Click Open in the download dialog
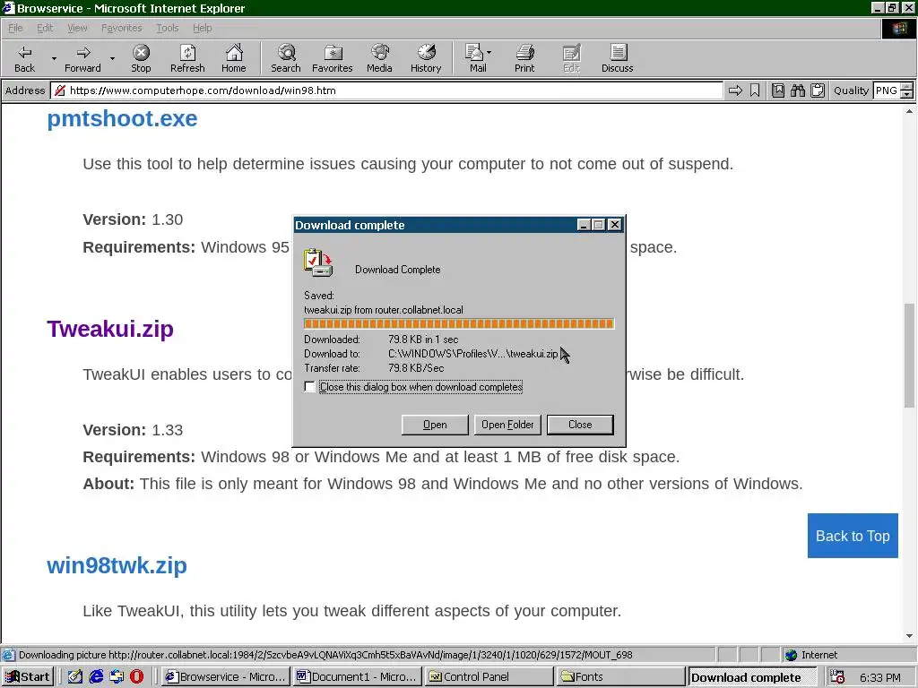918x688 pixels. pyautogui.click(x=435, y=425)
